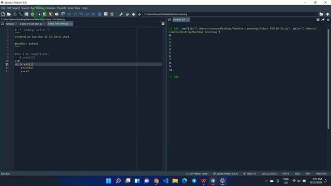The height and width of the screenshot is (186, 331).
Task: Open the Help menu
Action: [84, 8]
